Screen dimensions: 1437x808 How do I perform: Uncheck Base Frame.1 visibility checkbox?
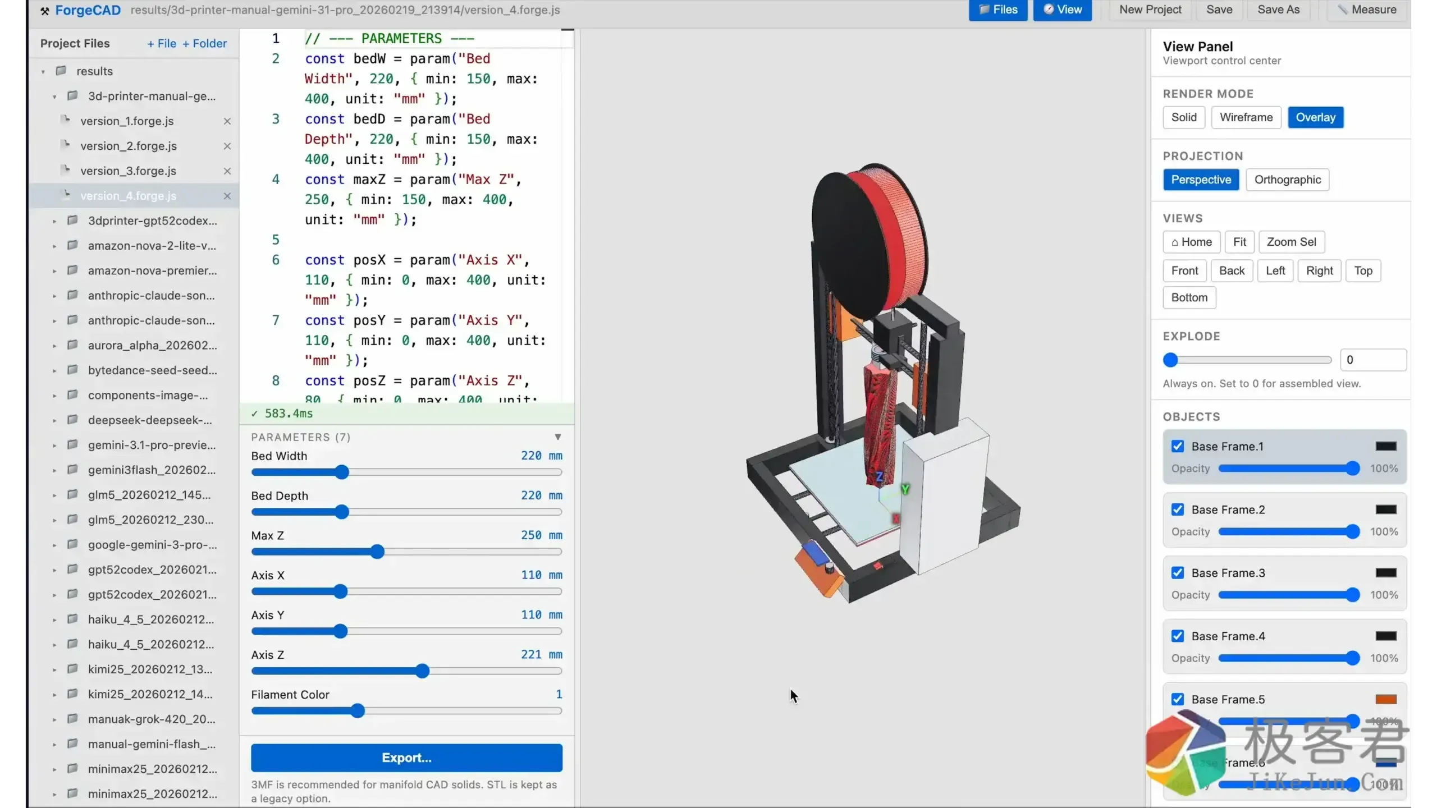(1178, 447)
